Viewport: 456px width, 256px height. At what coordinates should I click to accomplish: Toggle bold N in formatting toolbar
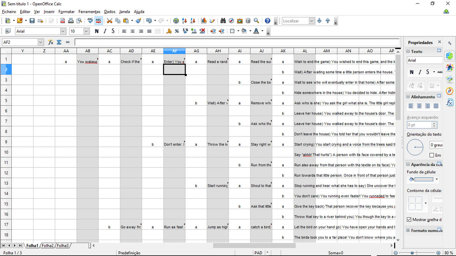click(x=97, y=31)
